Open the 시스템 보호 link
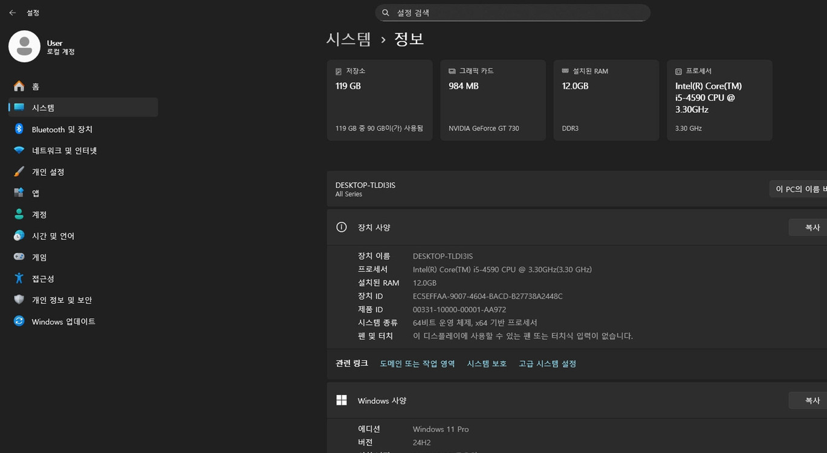Viewport: 827px width, 453px height. (x=486, y=363)
